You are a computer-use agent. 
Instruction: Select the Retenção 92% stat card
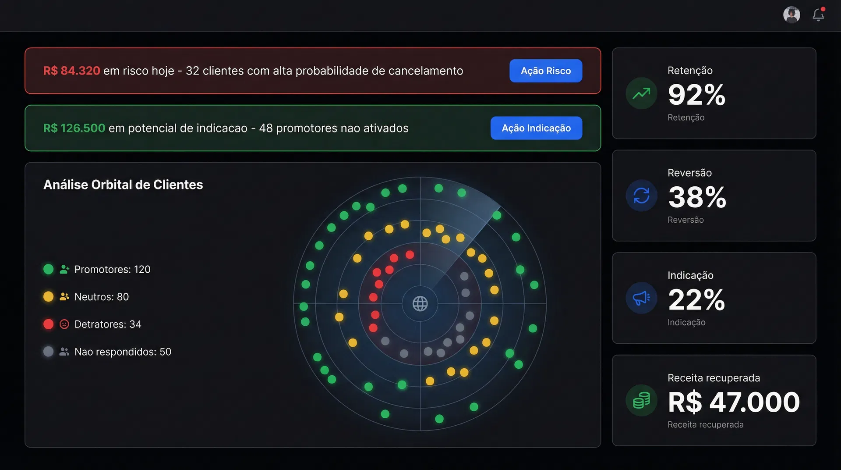coord(714,93)
